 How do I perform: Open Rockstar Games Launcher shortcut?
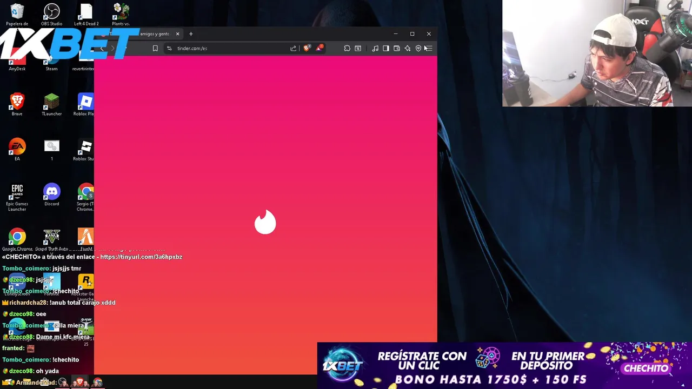[x=85, y=286]
